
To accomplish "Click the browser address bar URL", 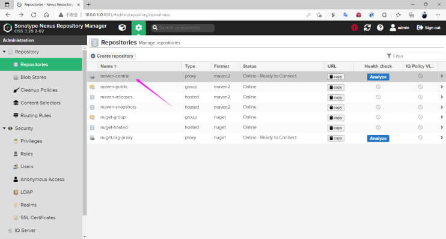I will 127,15.
